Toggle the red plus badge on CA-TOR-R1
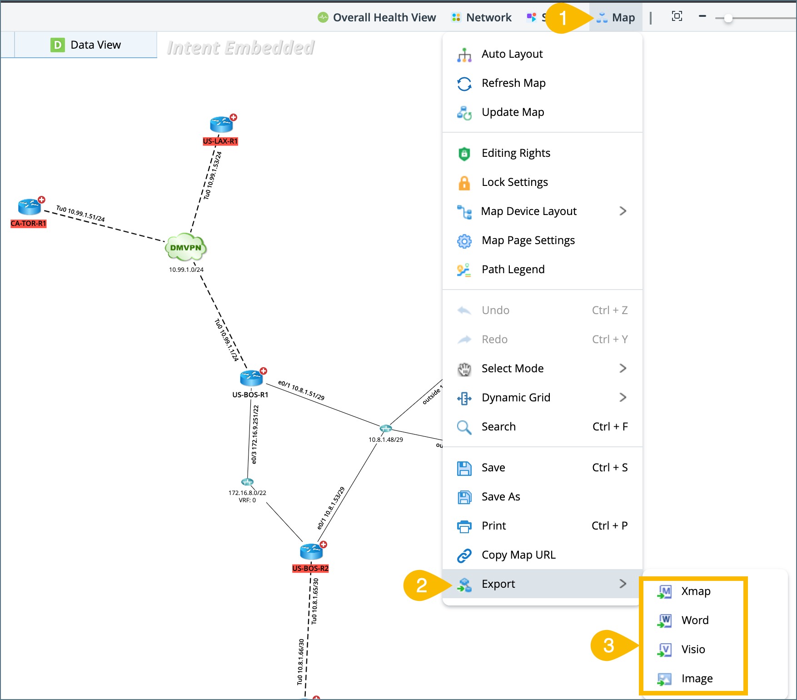 pos(42,200)
